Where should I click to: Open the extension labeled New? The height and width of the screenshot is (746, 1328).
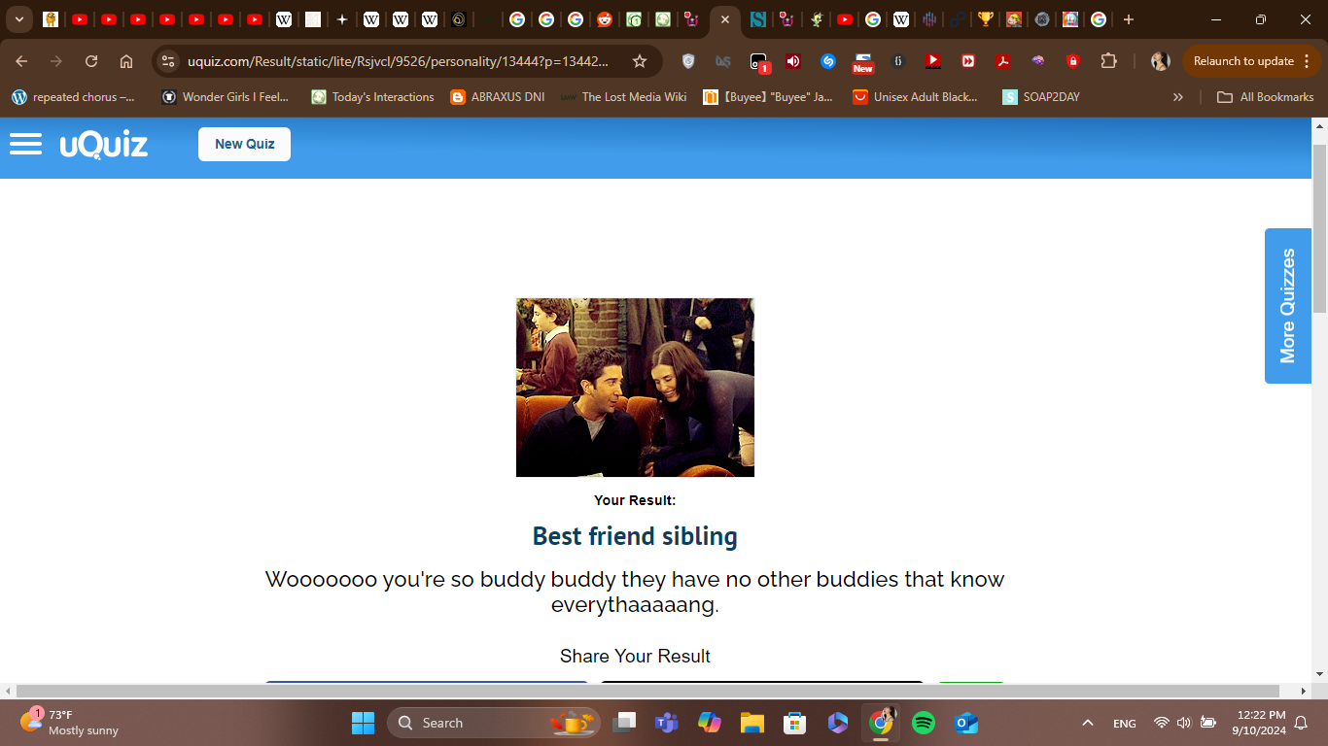coord(863,62)
